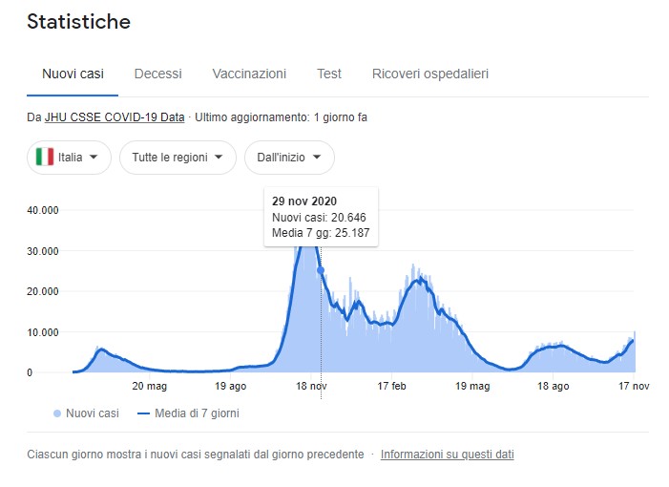Viewport: 669px width, 487px height.
Task: Click the Ultimo aggiornamento: 1 giorno fa text
Action: (281, 117)
